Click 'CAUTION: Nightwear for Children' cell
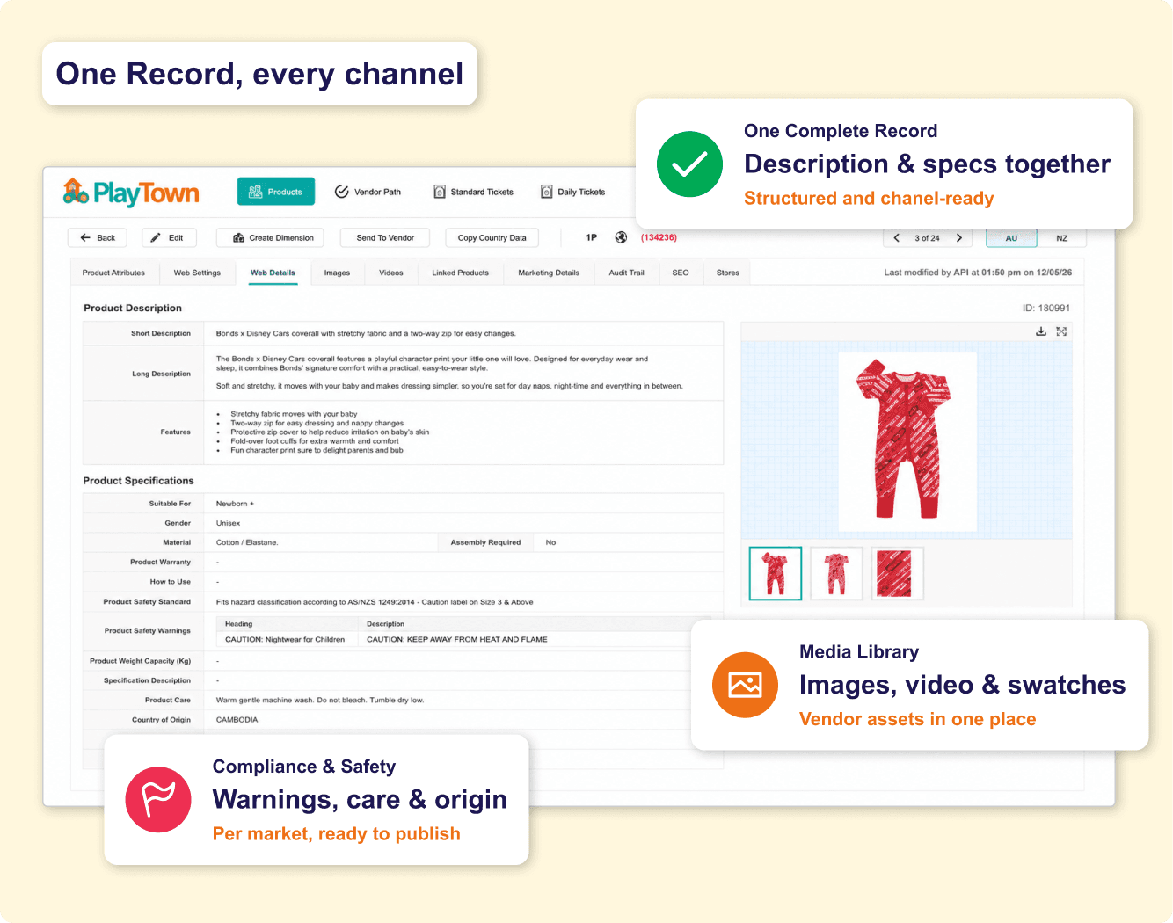This screenshot has height=923, width=1173. coord(285,639)
